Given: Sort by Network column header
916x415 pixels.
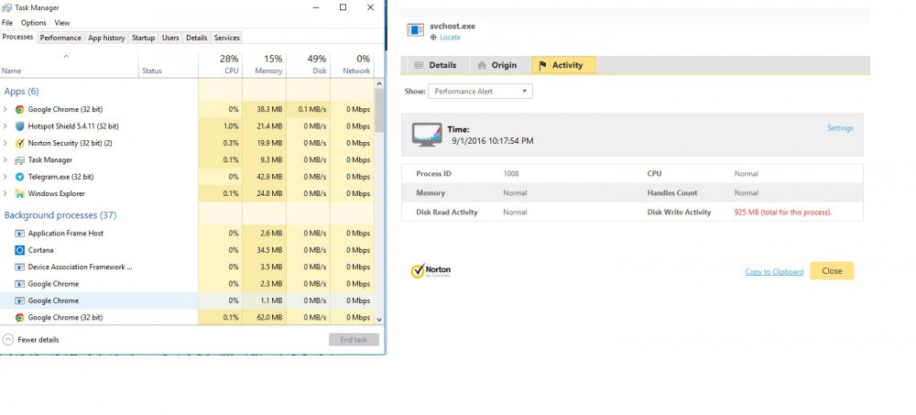Looking at the screenshot, I should 353,64.
